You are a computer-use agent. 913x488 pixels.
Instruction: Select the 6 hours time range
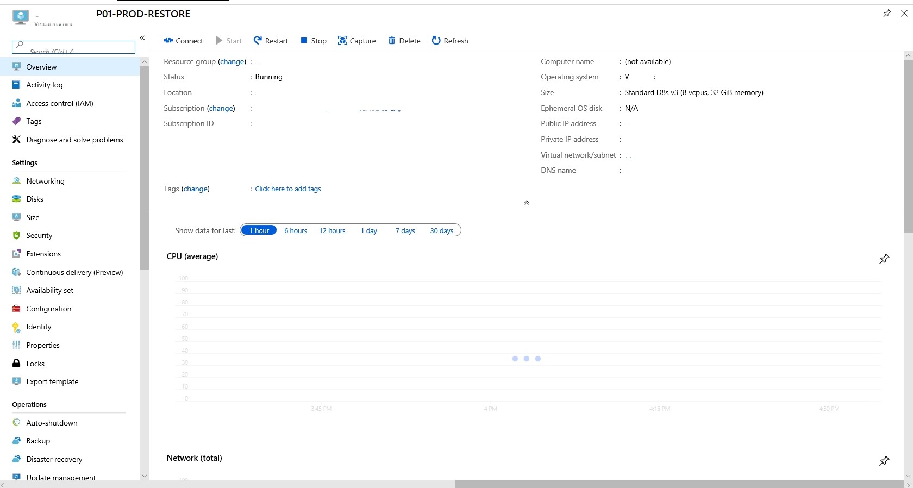[296, 230]
